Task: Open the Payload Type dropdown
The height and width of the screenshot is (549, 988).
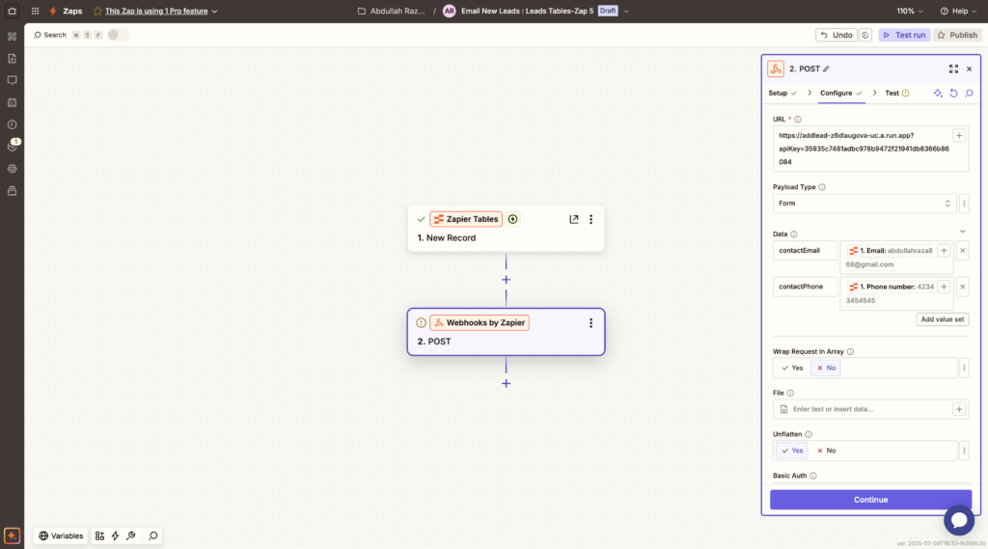Action: [864, 204]
